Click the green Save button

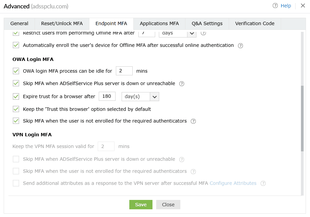141,205
